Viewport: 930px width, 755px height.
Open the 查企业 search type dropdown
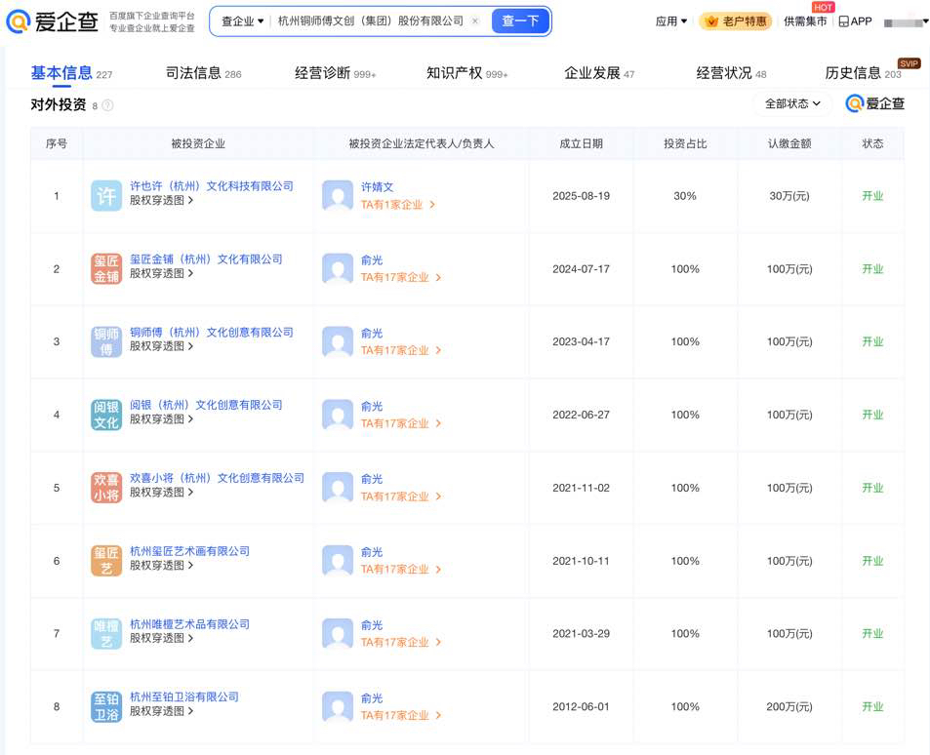(242, 20)
